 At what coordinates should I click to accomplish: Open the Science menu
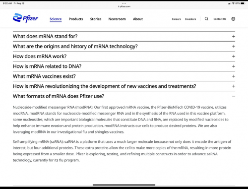tap(56, 19)
